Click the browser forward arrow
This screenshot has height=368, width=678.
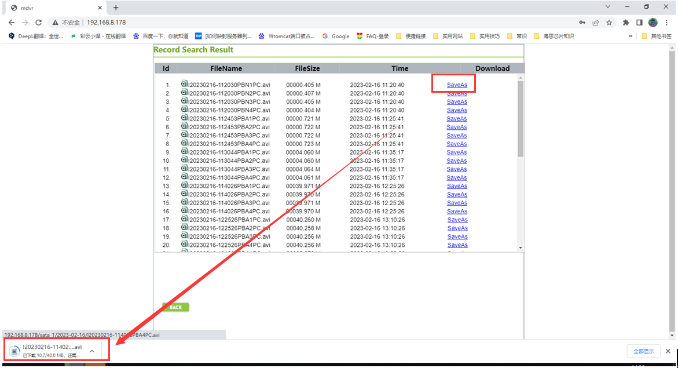pos(25,23)
